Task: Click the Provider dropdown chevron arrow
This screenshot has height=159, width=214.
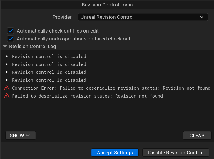Action: (202, 17)
